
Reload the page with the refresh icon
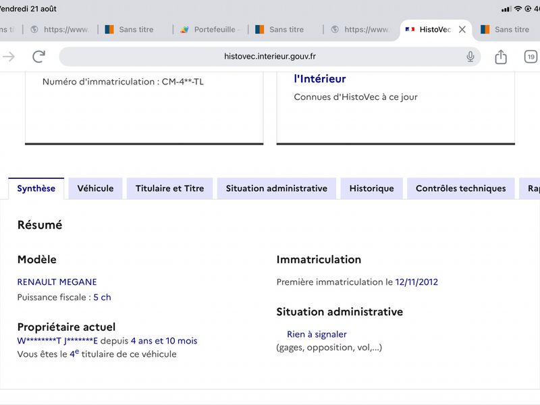tap(39, 57)
